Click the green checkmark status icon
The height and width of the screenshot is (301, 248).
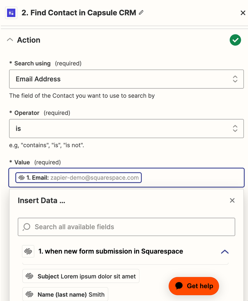point(235,40)
